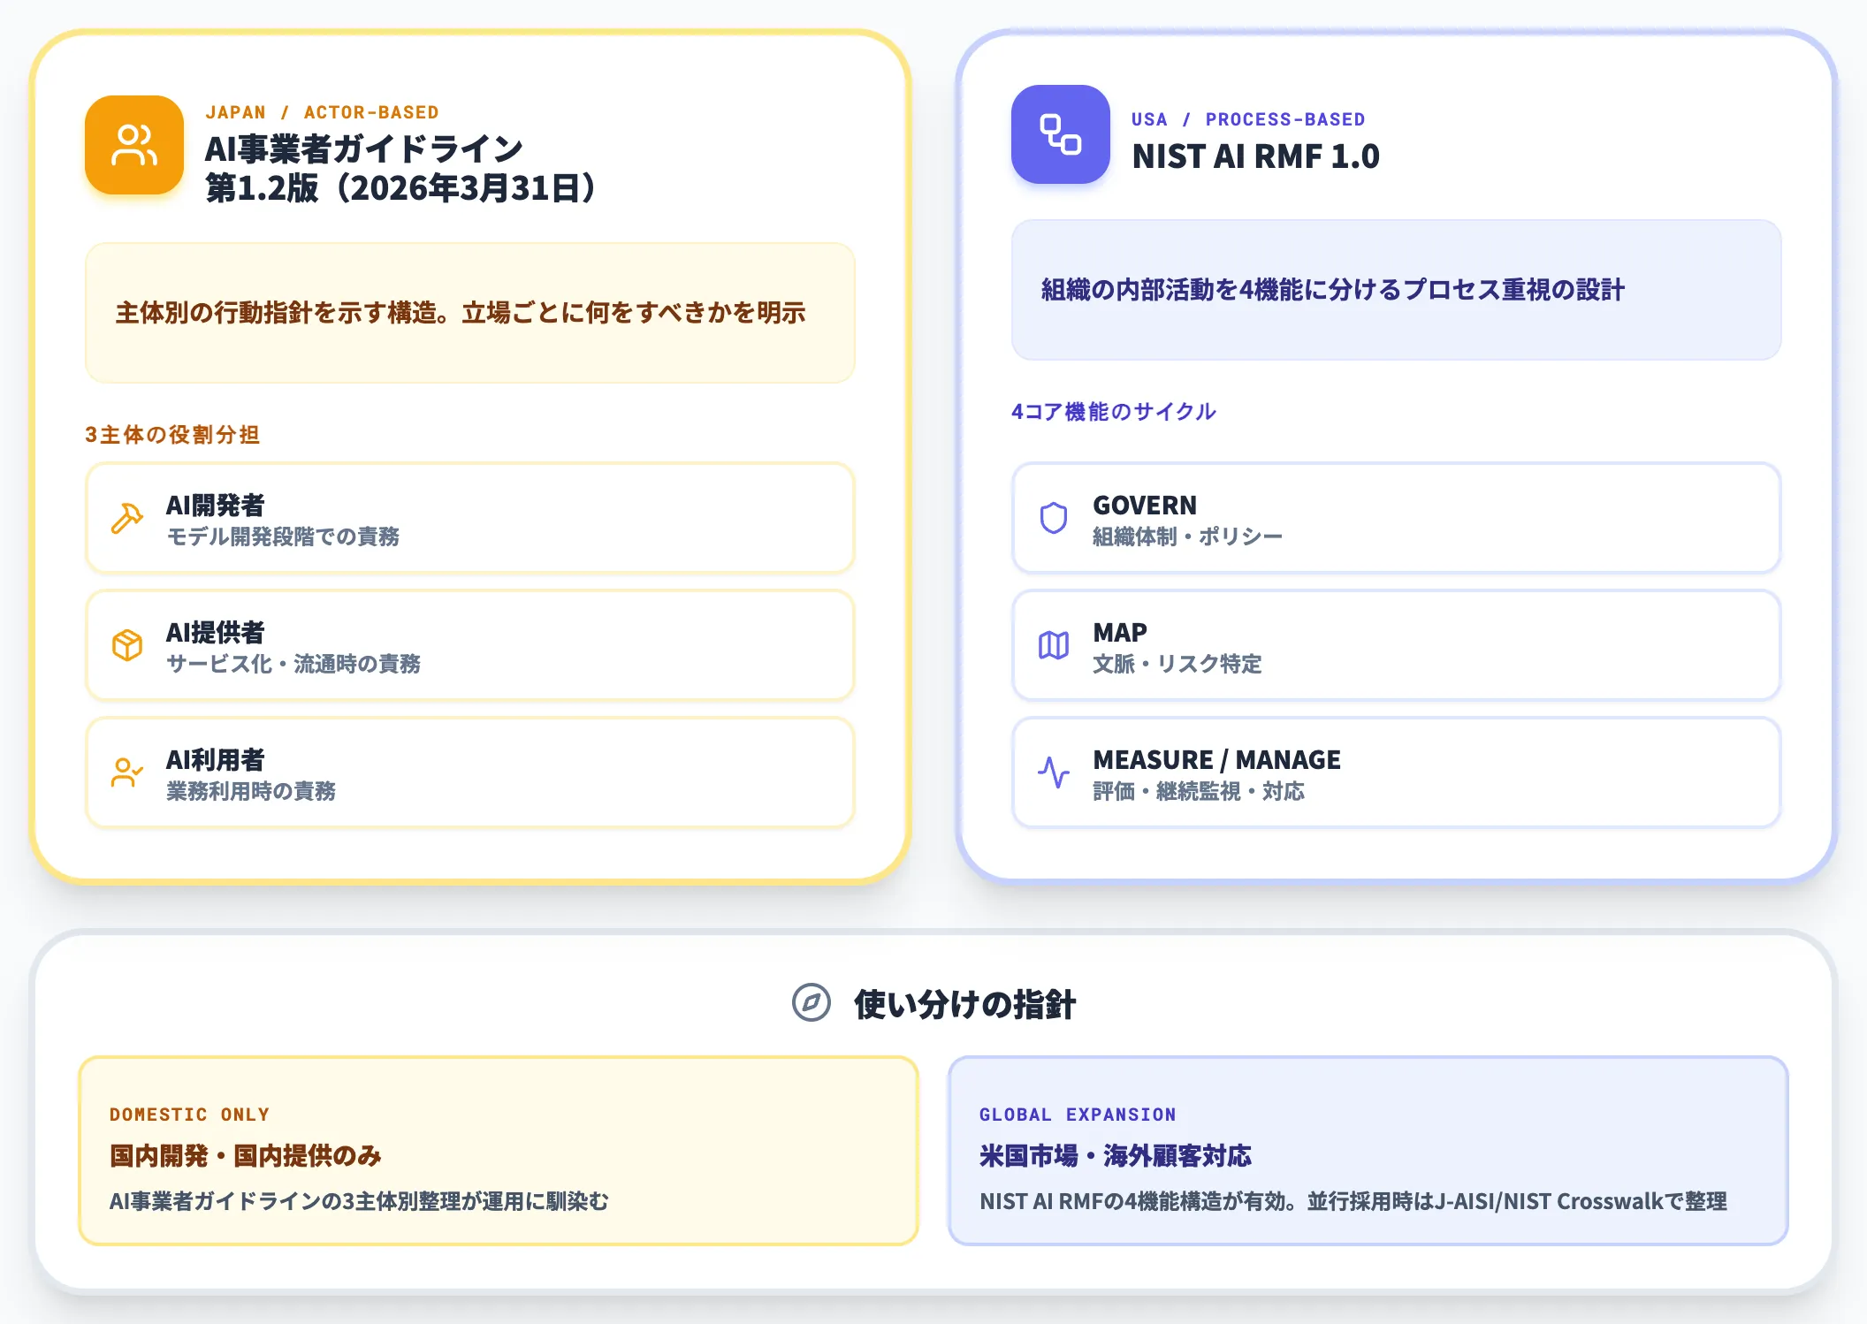Click the 3主体の役割分担 section label
The width and height of the screenshot is (1867, 1324).
pos(172,435)
